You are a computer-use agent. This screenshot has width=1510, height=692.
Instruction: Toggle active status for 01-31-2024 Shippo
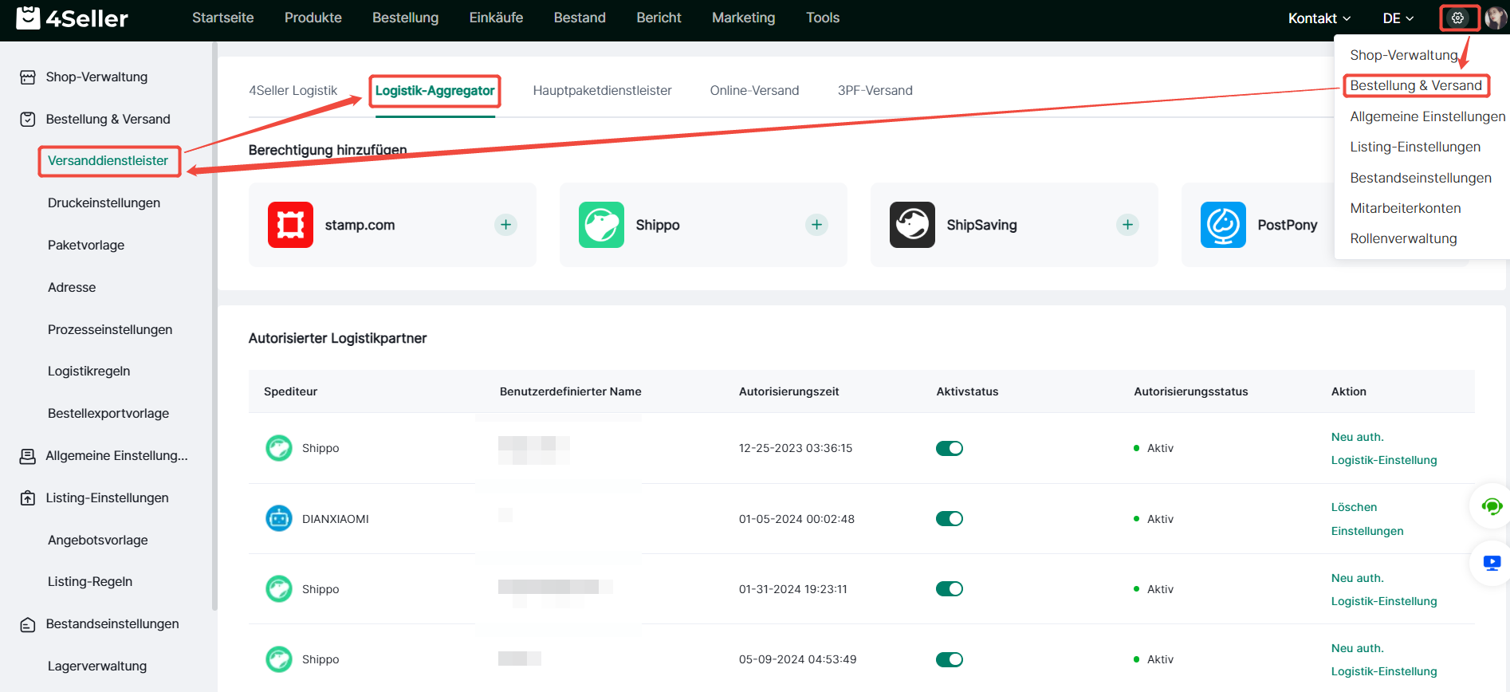(x=950, y=589)
